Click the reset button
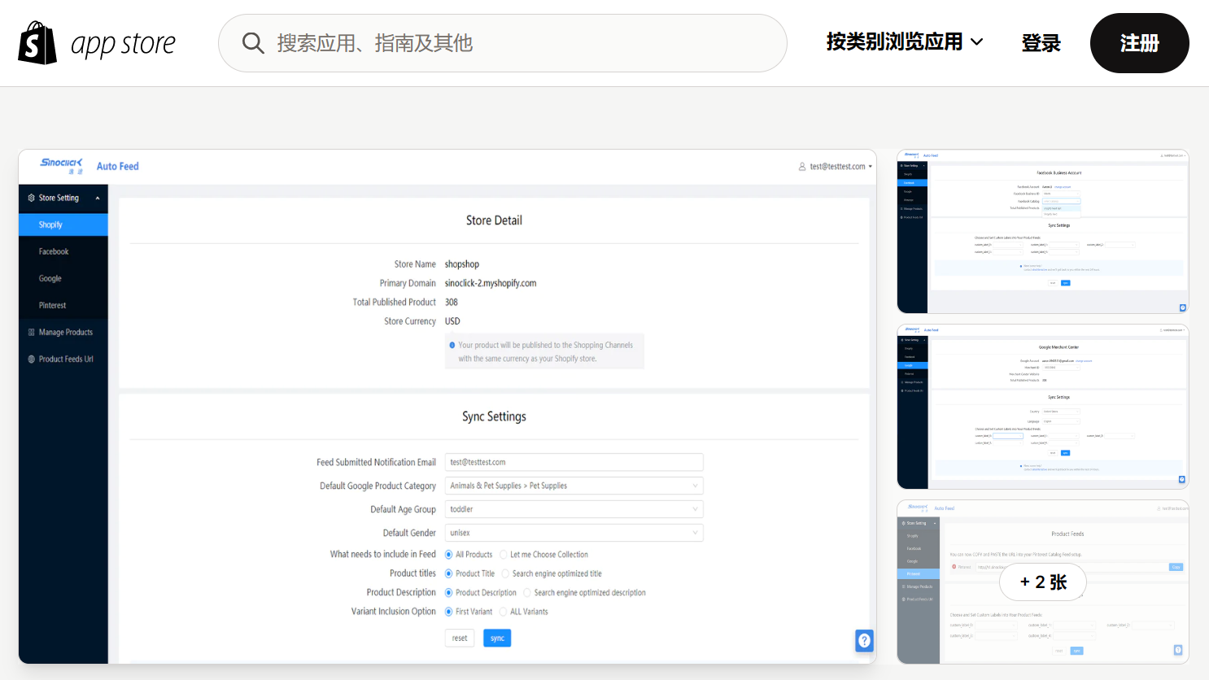The width and height of the screenshot is (1209, 680). tap(460, 638)
